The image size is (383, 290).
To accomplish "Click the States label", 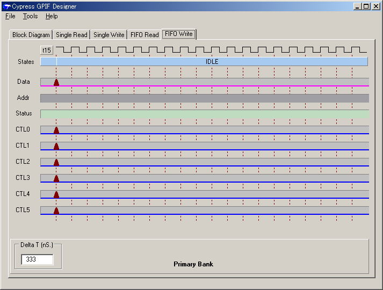I will [26, 62].
